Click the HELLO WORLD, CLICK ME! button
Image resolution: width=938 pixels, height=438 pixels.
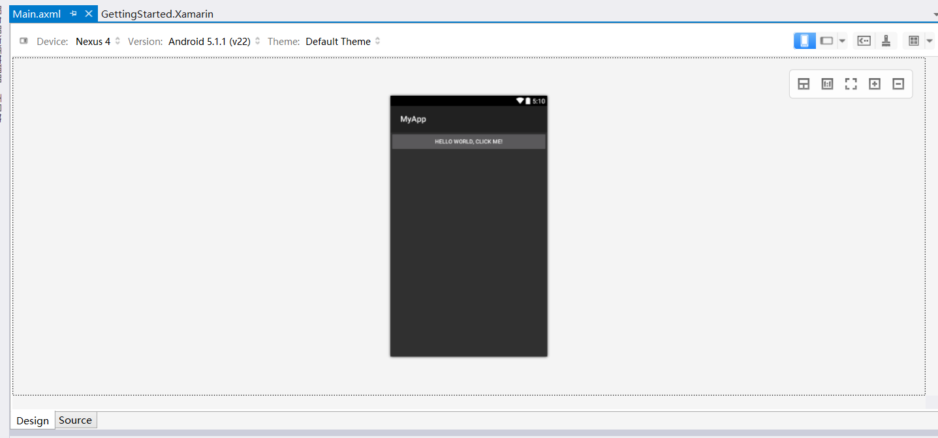[x=469, y=141]
